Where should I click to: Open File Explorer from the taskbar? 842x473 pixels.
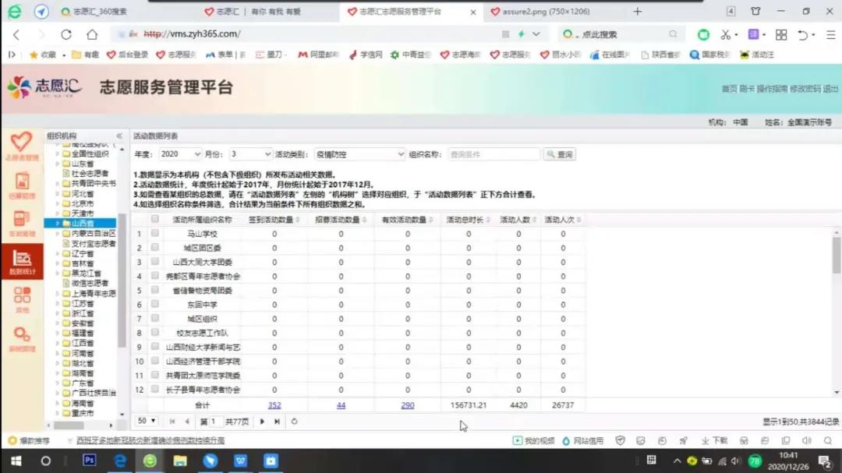click(180, 461)
